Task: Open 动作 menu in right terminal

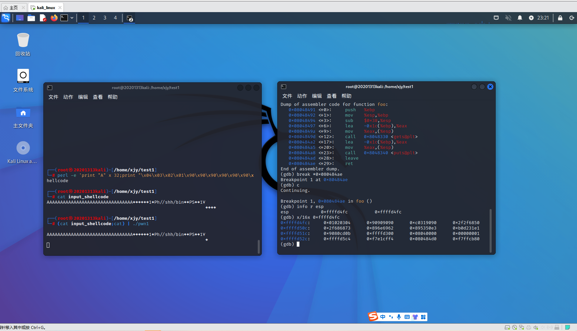Action: [302, 96]
